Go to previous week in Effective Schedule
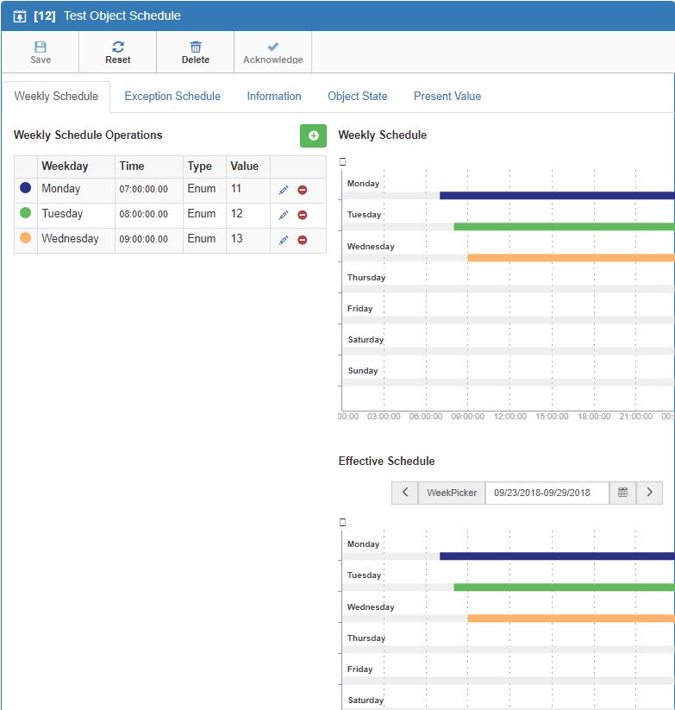The image size is (675, 710). (x=405, y=493)
